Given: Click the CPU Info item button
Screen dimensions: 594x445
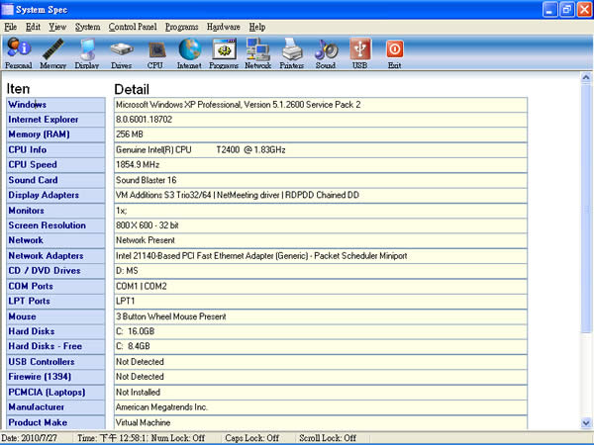Looking at the screenshot, I should coord(55,150).
